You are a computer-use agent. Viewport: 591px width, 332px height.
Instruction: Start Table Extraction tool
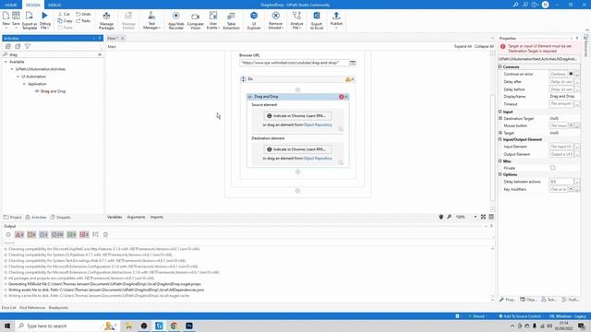231,20
